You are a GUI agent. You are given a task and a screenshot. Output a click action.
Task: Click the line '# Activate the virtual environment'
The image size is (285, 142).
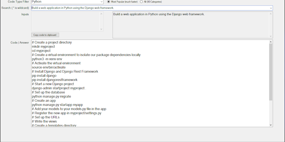pyautogui.click(x=56, y=63)
